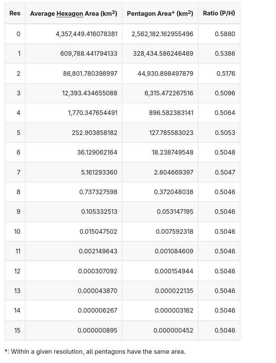The width and height of the screenshot is (276, 363).
Task: Select pentagon area value 2,562,182.162955496
Action: pos(162,34)
